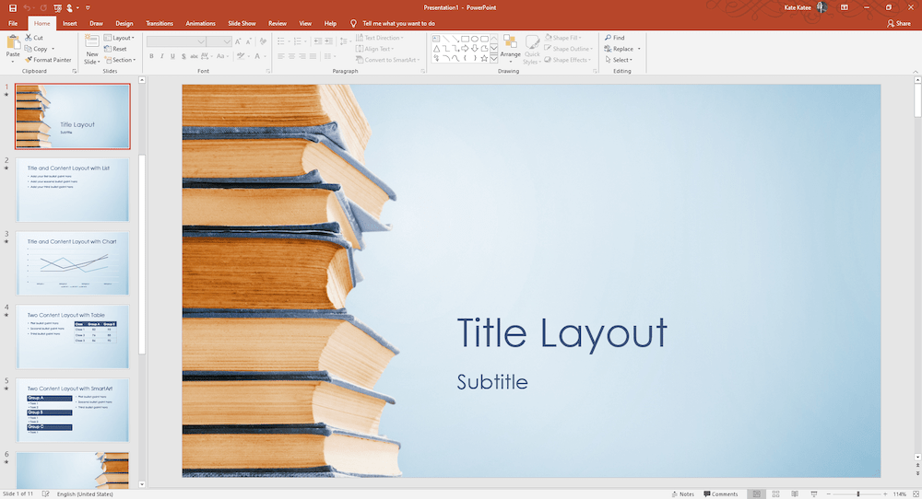
Task: Insert a New Slide
Action: 91,50
